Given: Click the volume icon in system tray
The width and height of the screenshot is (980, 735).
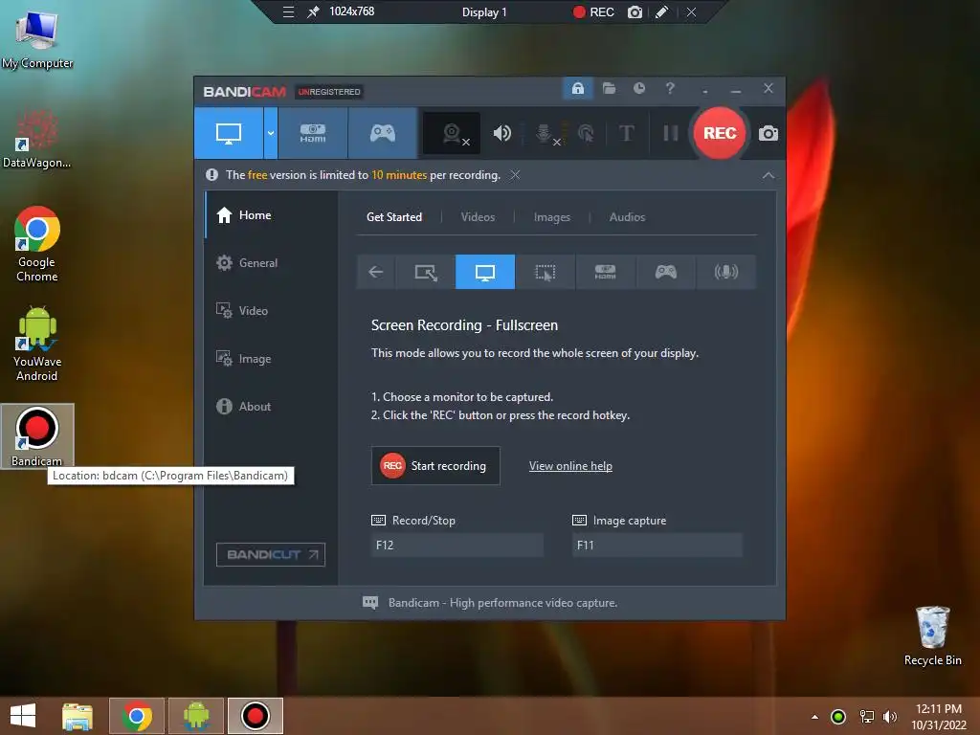Looking at the screenshot, I should (x=890, y=716).
